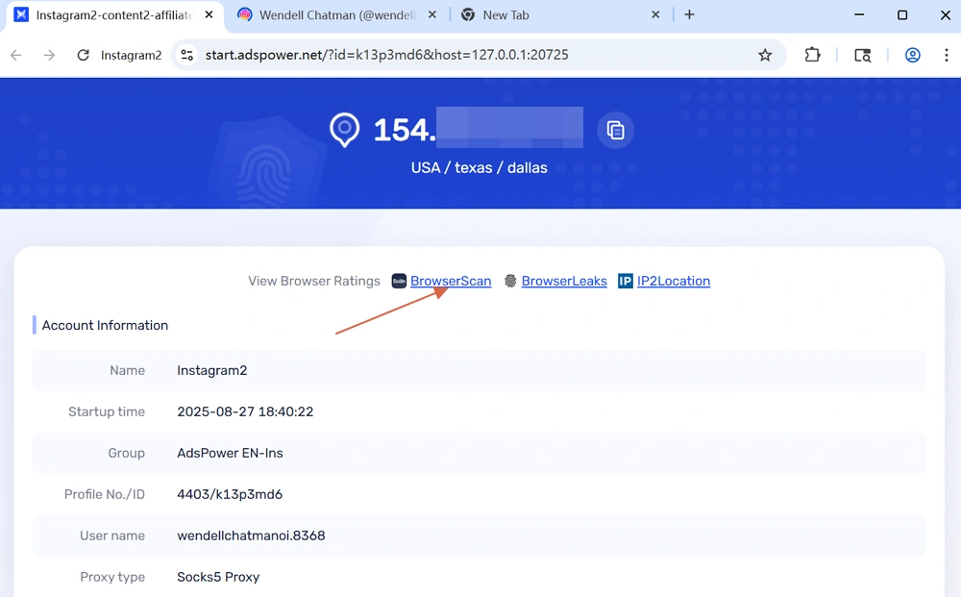Screen dimensions: 961x597
Task: Click the 'Profile No./ID' field label
Action: 104,495
